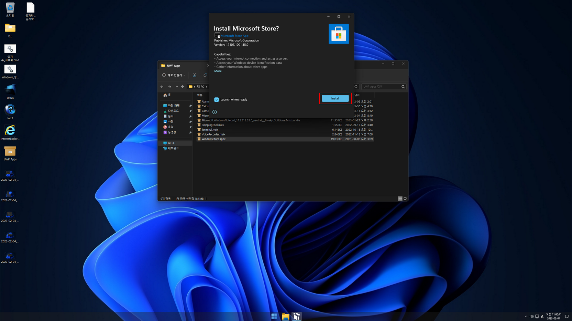Select 다운로드 in the sidebar
This screenshot has width=572, height=321.
pyautogui.click(x=173, y=111)
